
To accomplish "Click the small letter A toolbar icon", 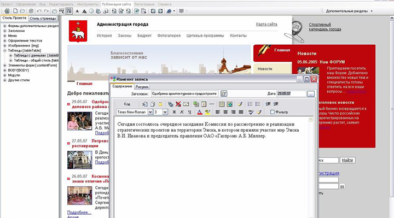I will pyautogui.click(x=77, y=11).
